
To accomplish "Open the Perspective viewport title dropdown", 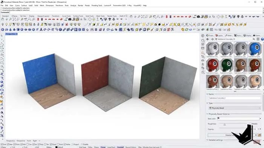I will pyautogui.click(x=17, y=34).
